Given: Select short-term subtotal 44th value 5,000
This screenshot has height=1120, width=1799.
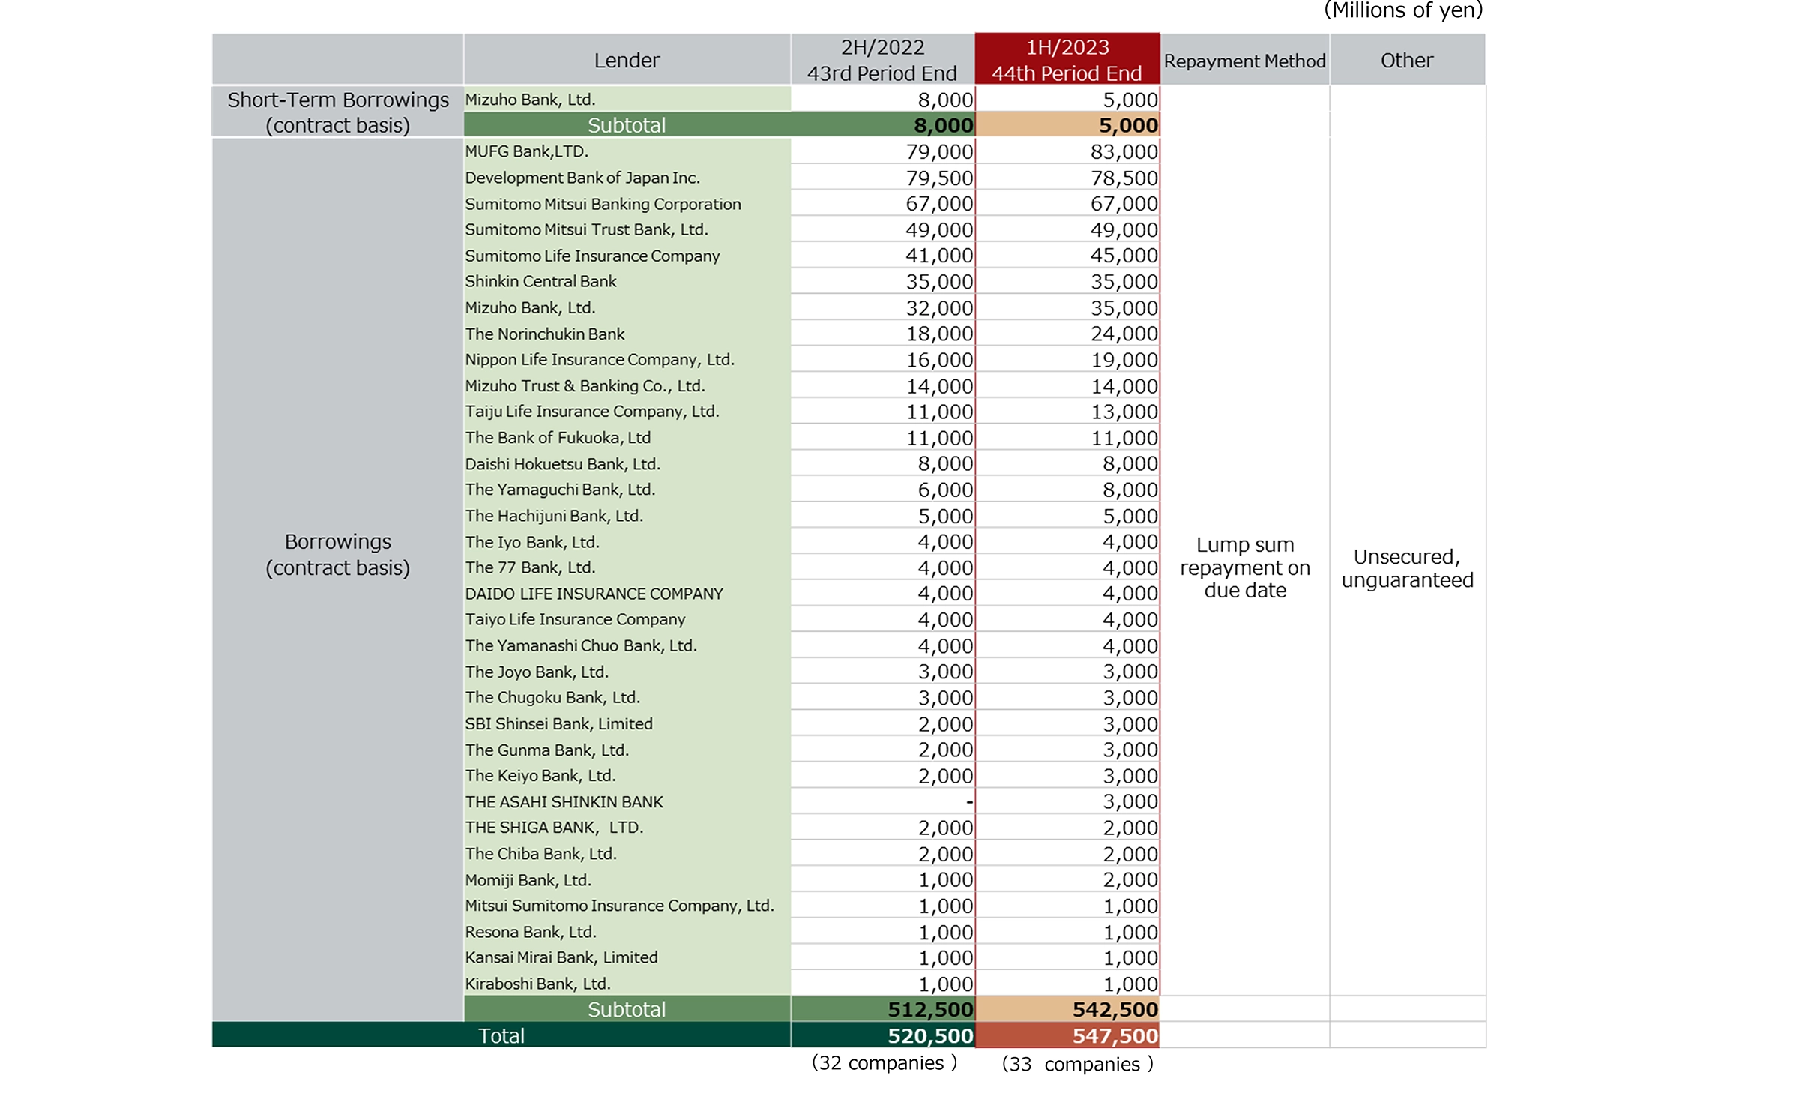Looking at the screenshot, I should pyautogui.click(x=1129, y=125).
